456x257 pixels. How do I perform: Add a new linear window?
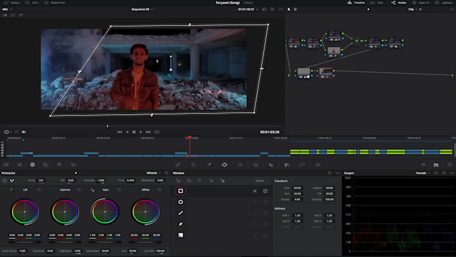tap(178, 181)
